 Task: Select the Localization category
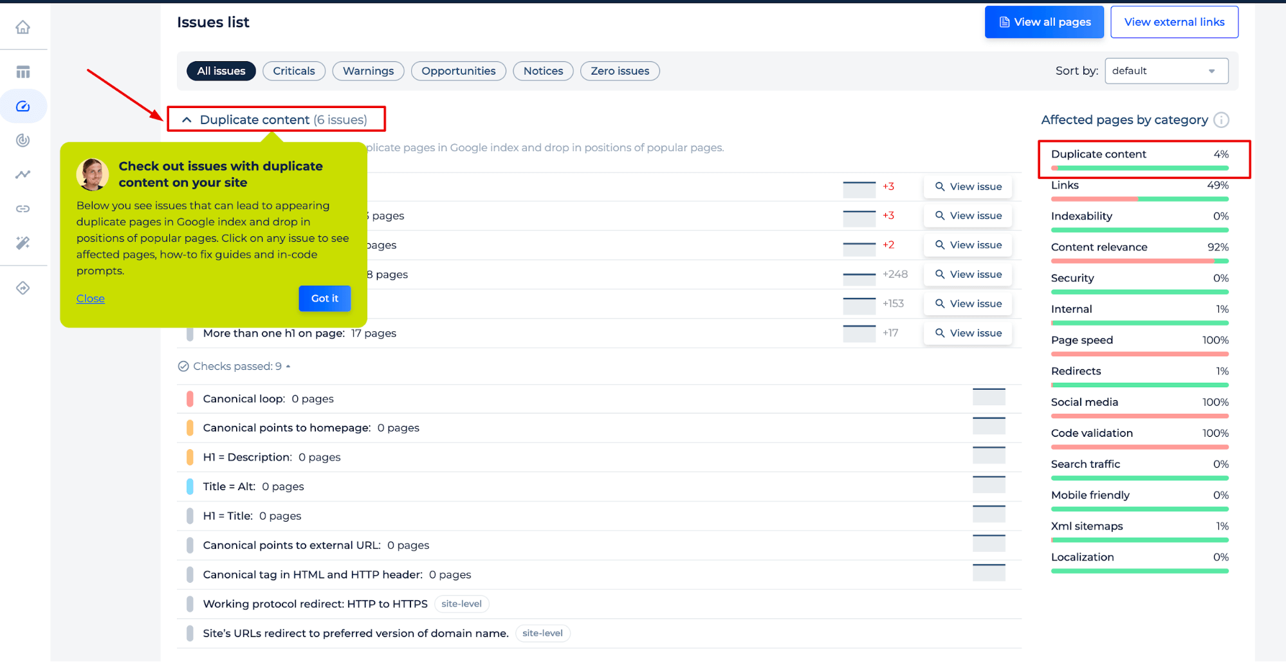click(1139, 562)
